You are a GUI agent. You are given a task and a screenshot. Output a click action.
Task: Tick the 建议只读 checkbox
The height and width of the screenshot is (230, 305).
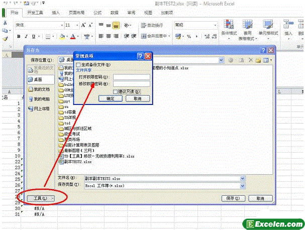pos(116,91)
